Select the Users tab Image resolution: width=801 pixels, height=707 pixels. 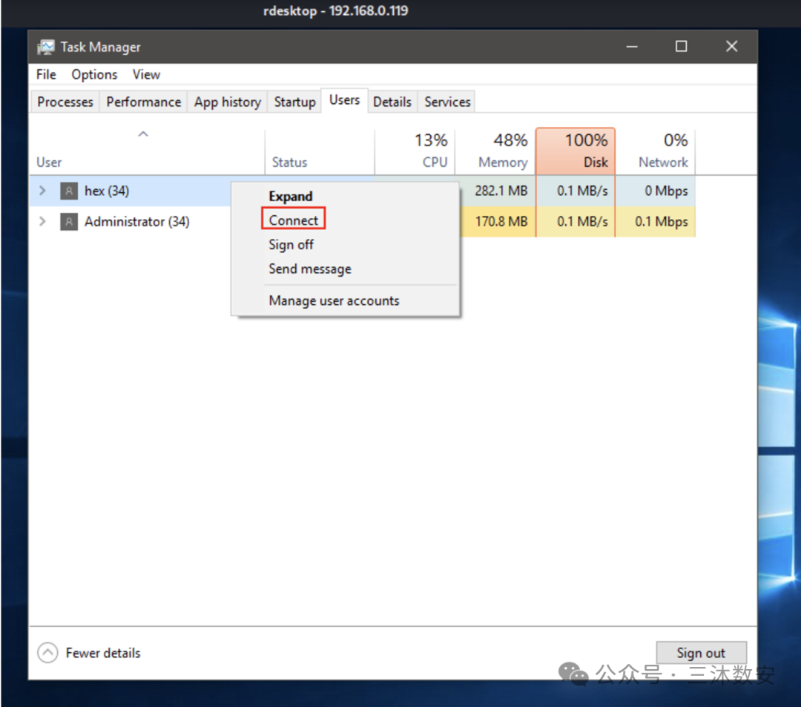click(x=344, y=100)
